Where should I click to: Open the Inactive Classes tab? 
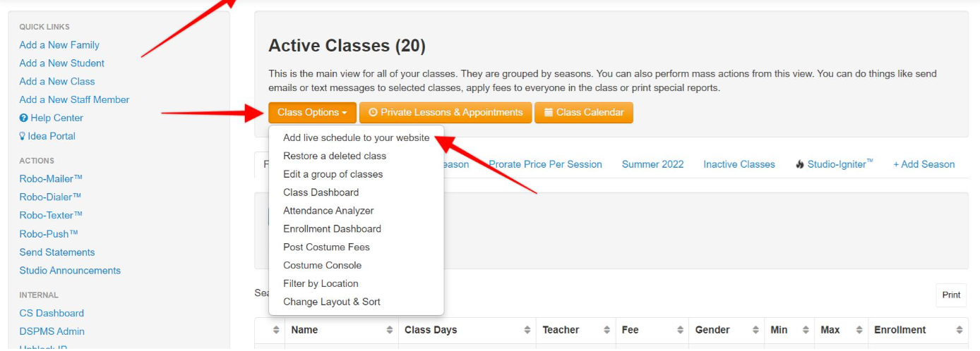[x=739, y=164]
